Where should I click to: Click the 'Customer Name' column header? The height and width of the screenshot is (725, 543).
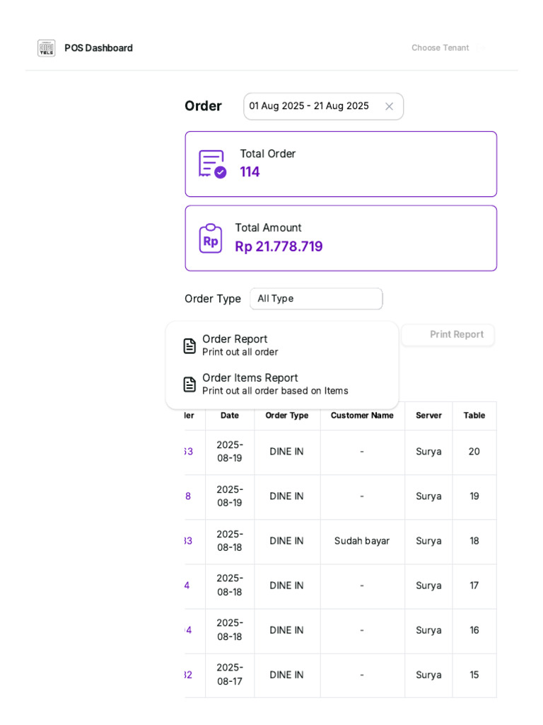point(362,416)
